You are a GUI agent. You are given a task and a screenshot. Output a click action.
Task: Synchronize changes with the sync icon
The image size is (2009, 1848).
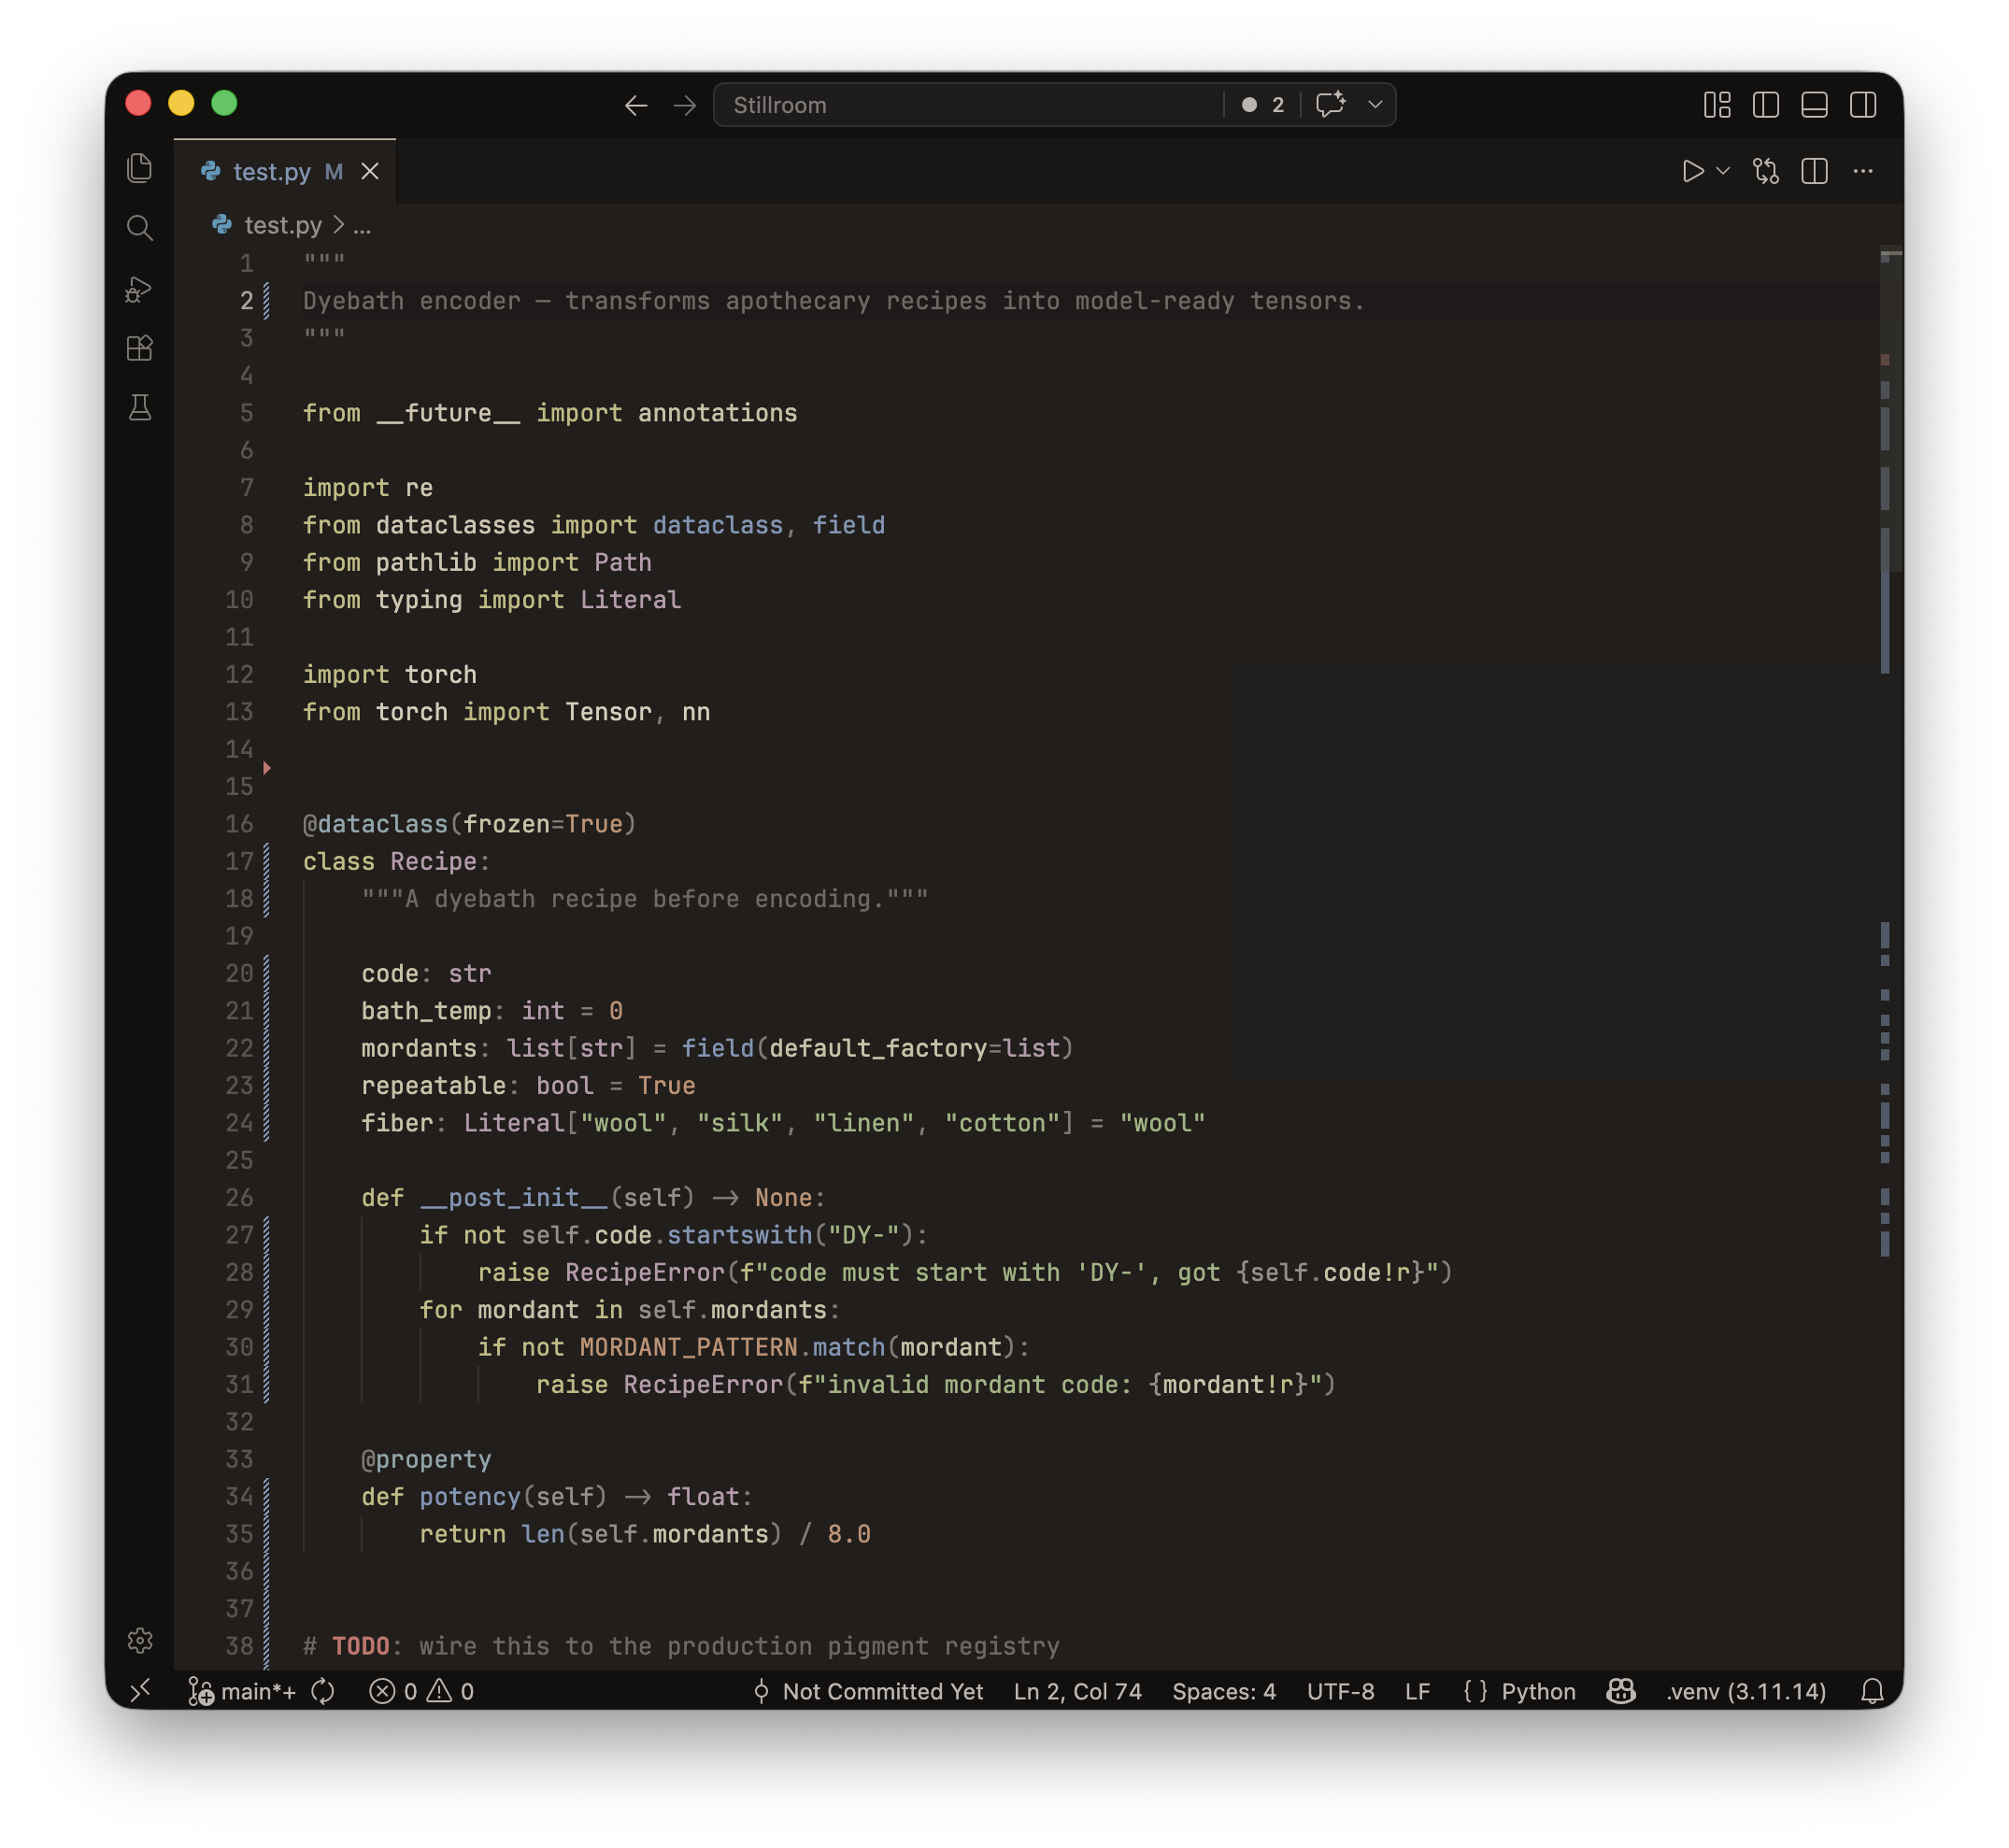[x=323, y=1691]
